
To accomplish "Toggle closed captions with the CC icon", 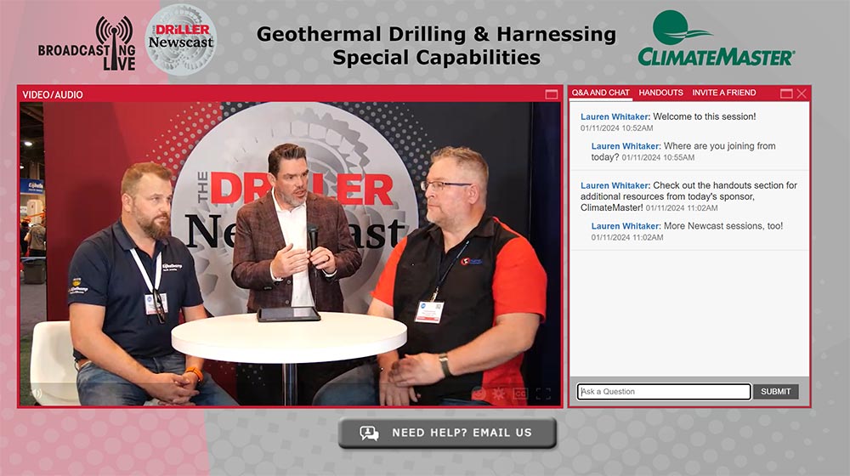I will click(520, 394).
